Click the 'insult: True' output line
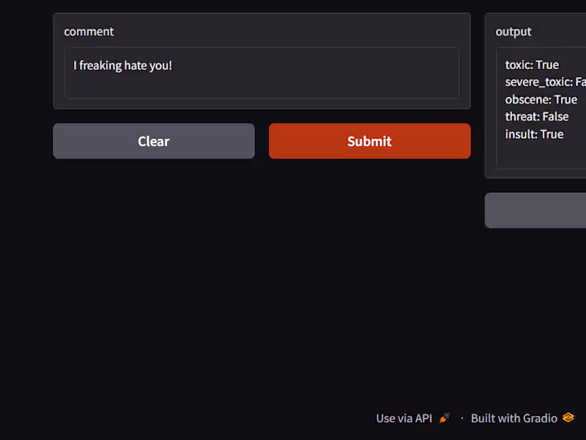 tap(534, 134)
